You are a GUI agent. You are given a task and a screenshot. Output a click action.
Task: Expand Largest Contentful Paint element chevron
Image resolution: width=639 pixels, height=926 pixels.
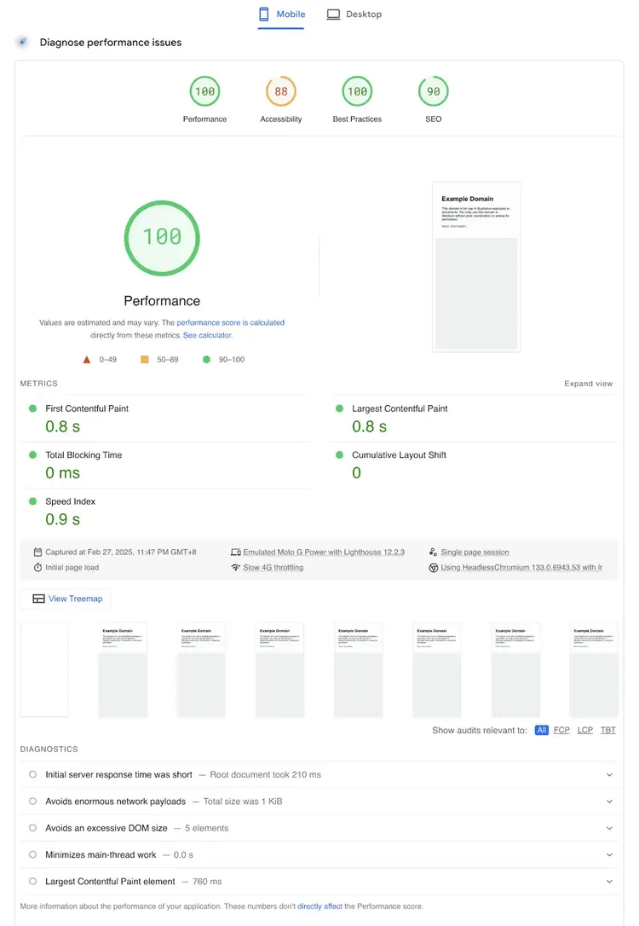609,881
